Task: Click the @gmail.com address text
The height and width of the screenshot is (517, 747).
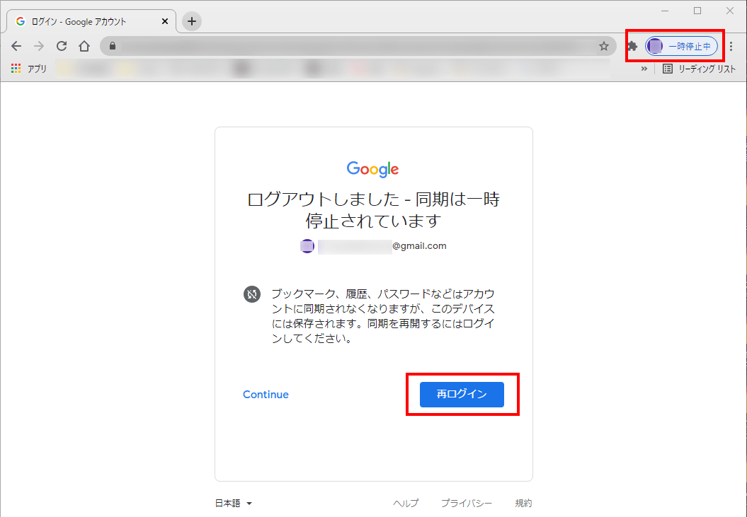Action: (x=419, y=245)
